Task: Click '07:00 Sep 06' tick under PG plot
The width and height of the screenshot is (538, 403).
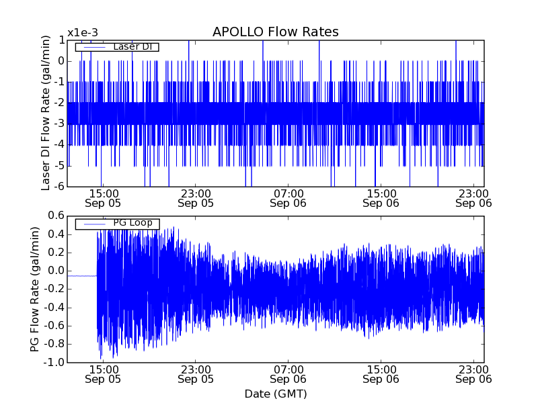Action: 289,374
